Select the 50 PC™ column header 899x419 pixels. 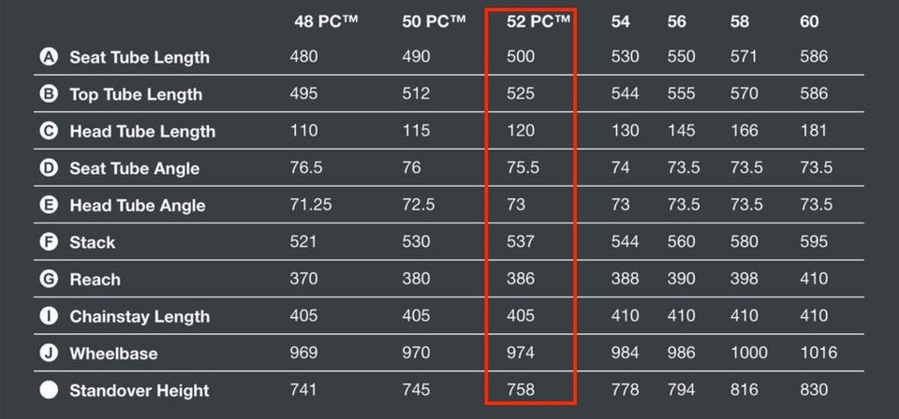click(434, 22)
